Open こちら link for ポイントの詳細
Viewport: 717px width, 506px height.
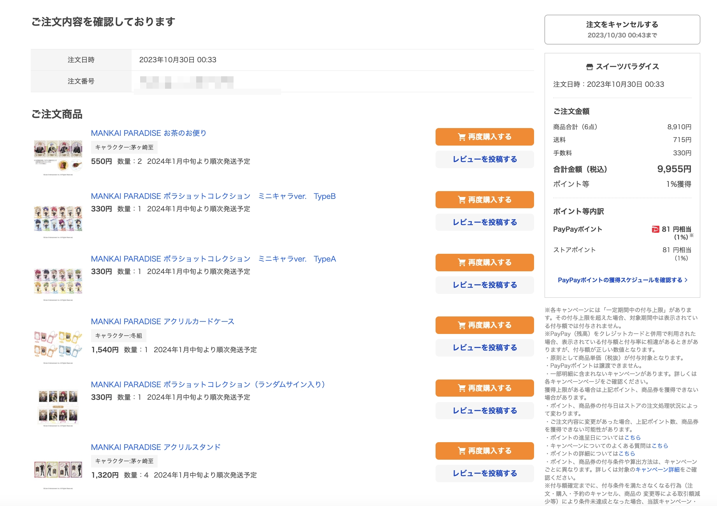(627, 453)
